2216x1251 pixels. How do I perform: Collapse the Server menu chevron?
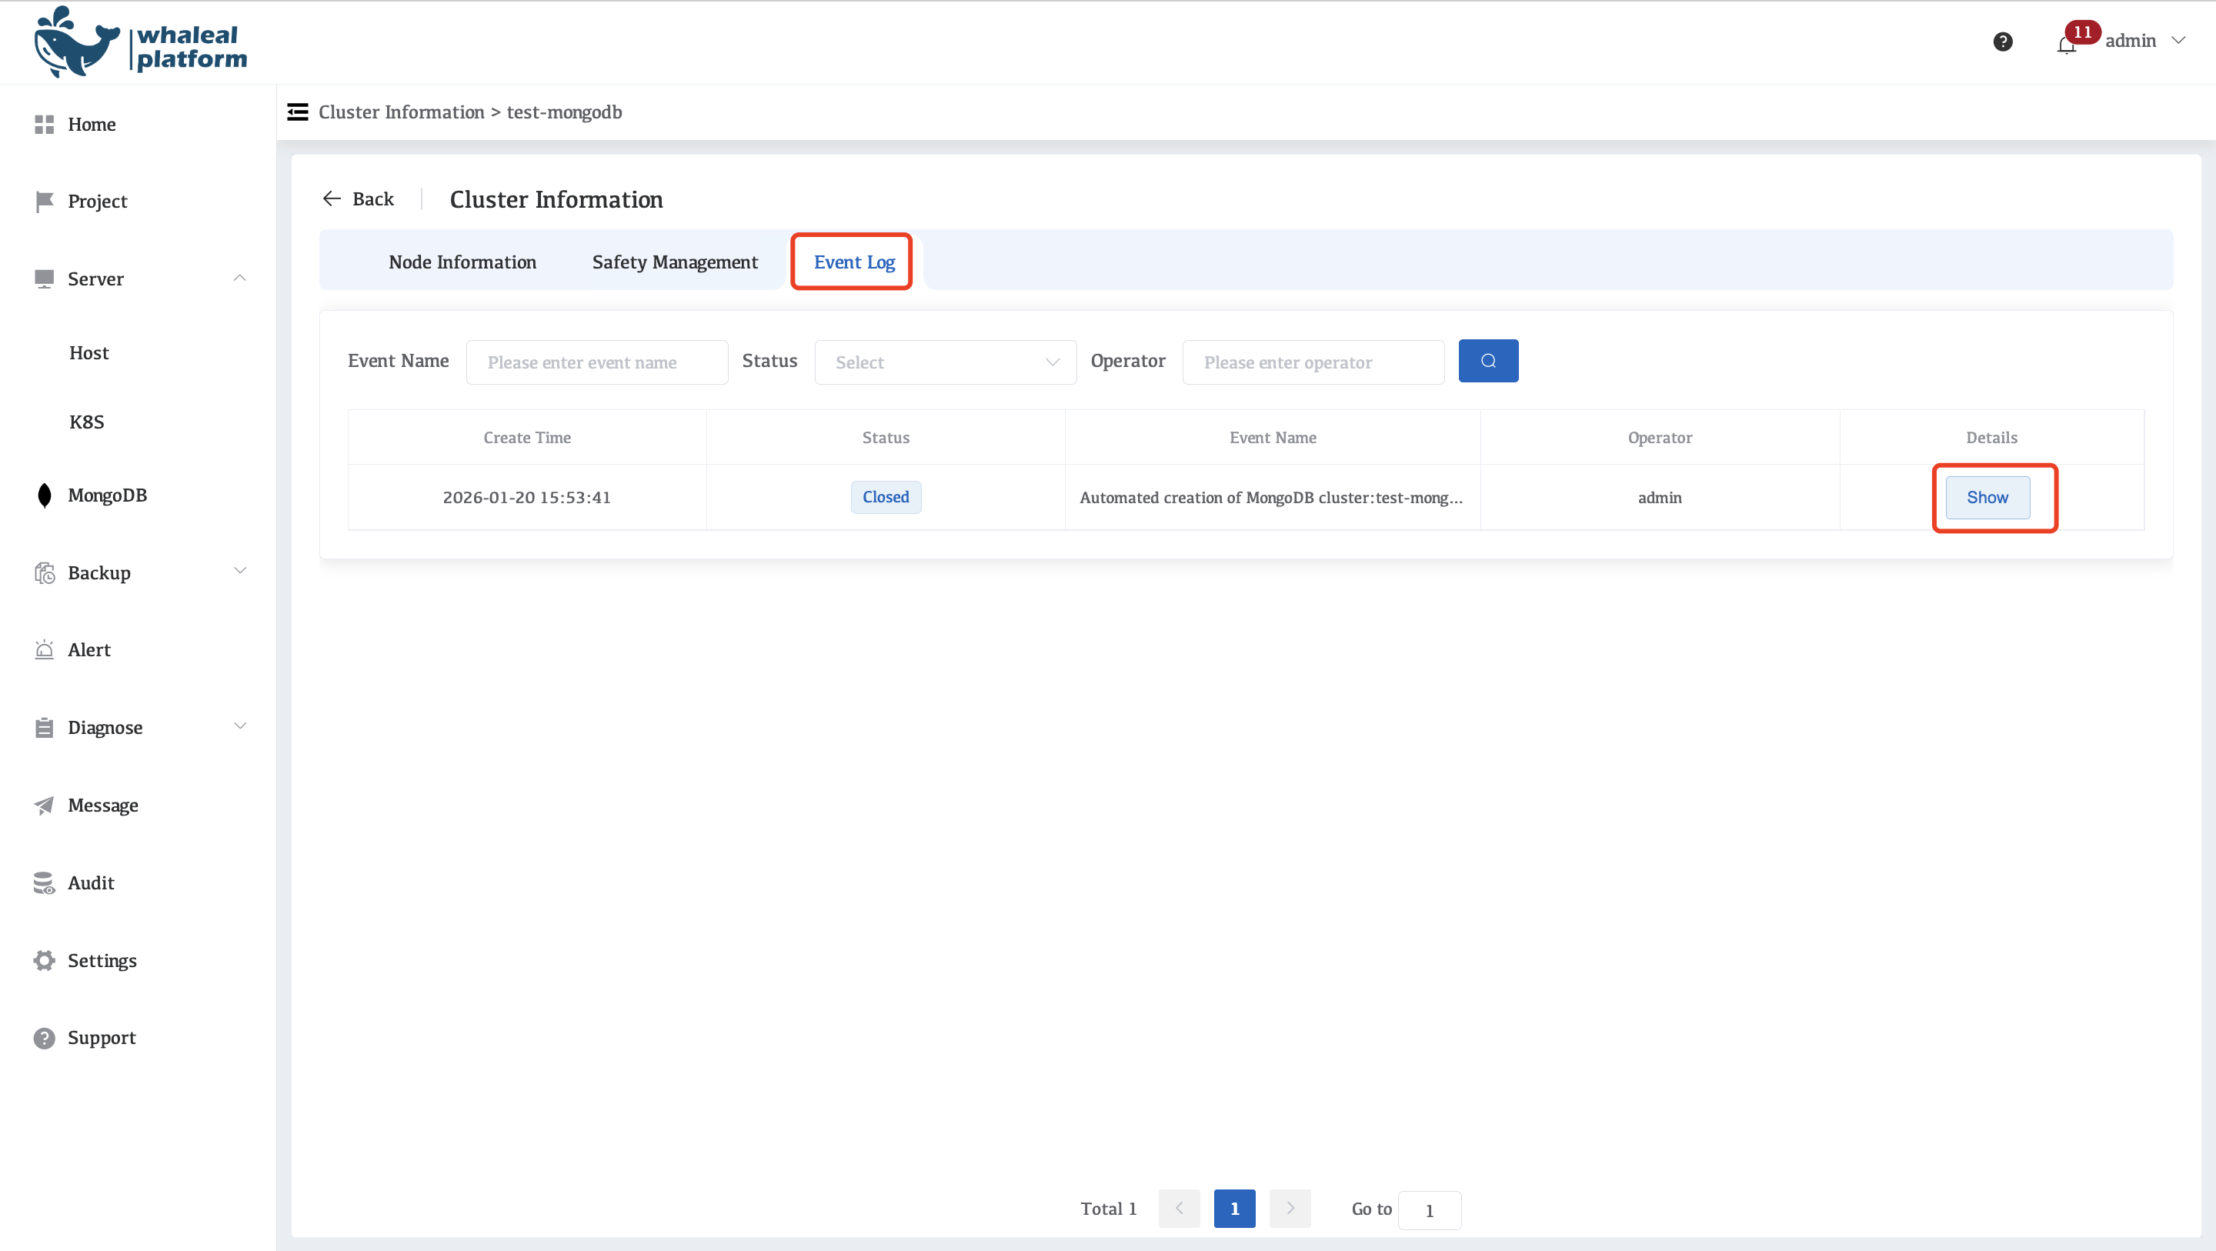click(240, 278)
